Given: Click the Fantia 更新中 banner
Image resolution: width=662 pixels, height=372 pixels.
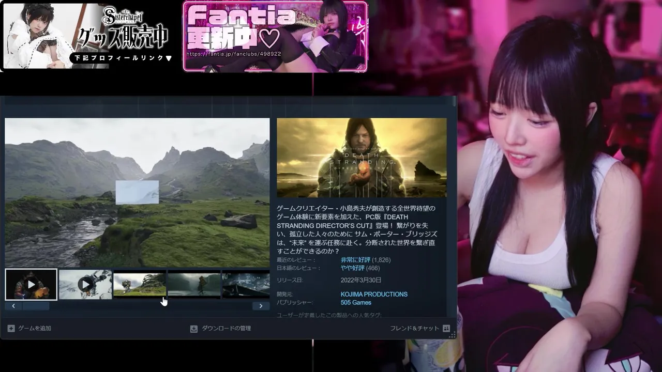Looking at the screenshot, I should (275, 36).
